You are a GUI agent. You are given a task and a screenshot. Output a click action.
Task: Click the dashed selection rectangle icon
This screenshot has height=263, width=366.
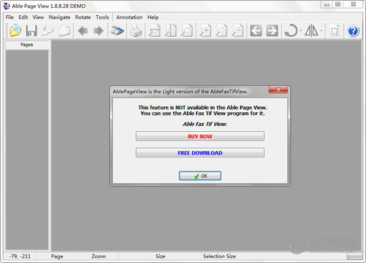[334, 31]
